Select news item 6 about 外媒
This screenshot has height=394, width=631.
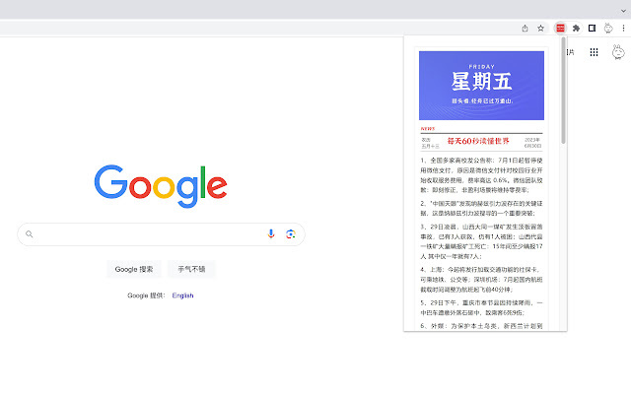pyautogui.click(x=481, y=326)
